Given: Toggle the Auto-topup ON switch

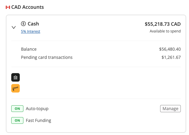Looking at the screenshot, I should coord(17,109).
